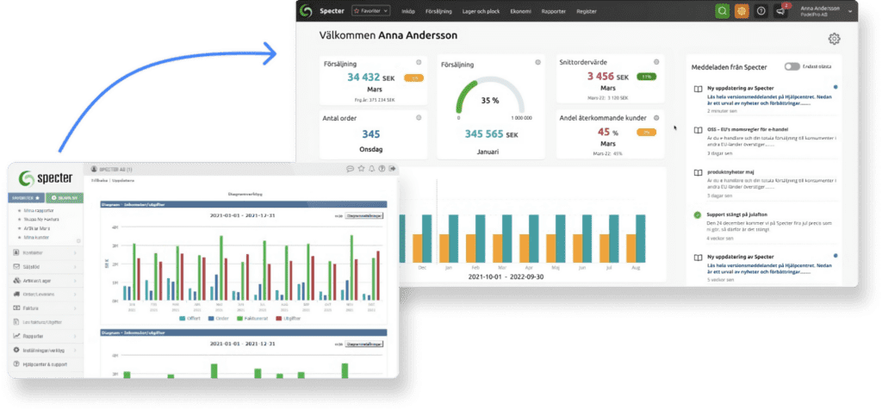Open the Register menu
This screenshot has height=410, width=882.
pos(586,11)
